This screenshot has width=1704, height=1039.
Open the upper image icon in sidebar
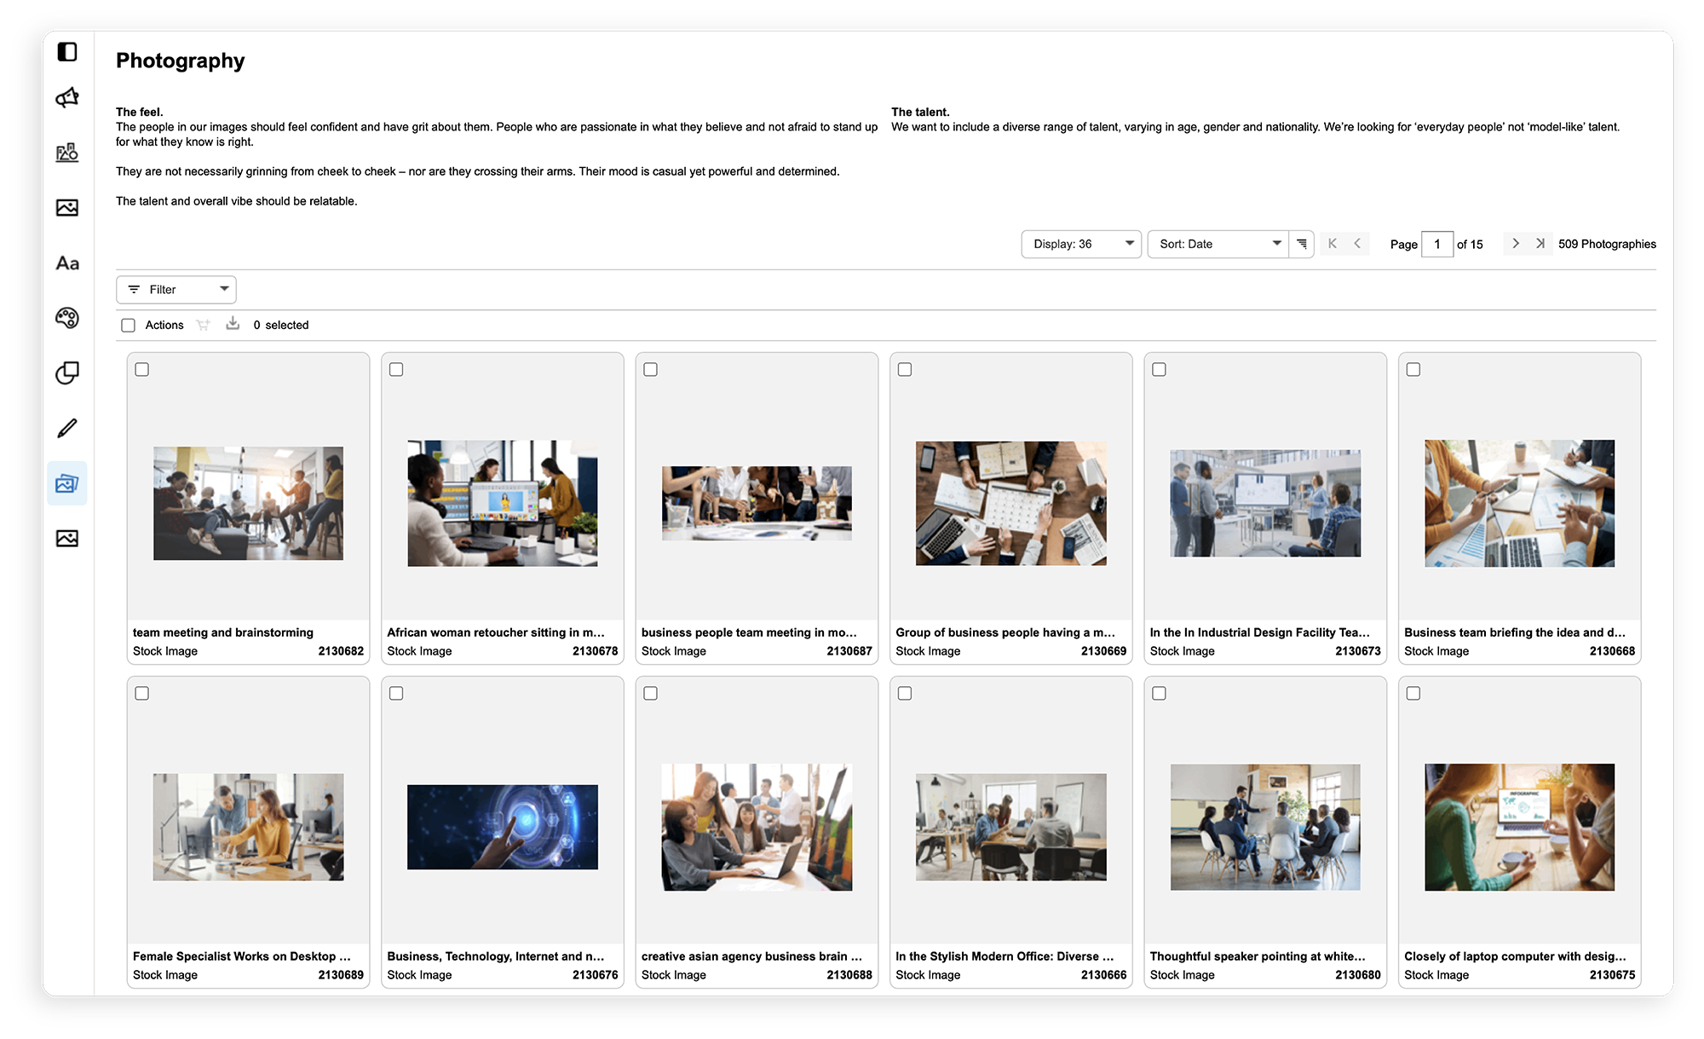[67, 207]
